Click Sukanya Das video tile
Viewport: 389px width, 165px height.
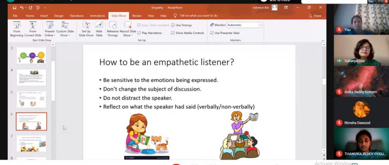point(361,50)
